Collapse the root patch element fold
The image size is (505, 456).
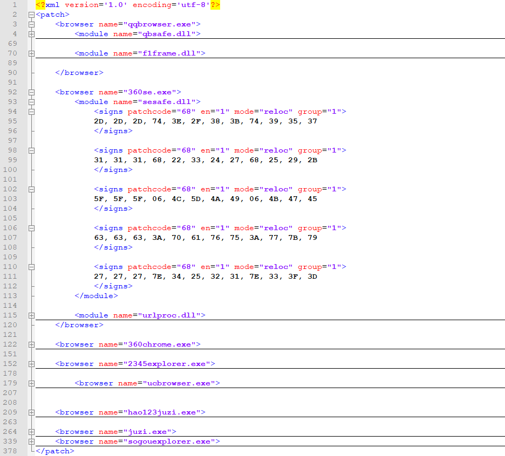point(31,15)
